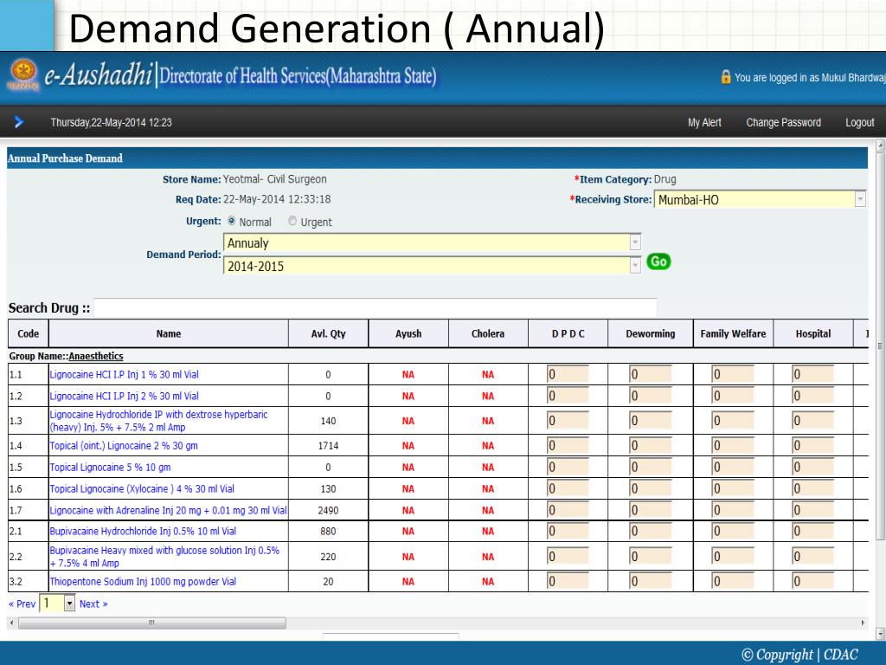Click horizontal scrollbar left arrow
The width and height of the screenshot is (886, 665).
(x=11, y=623)
